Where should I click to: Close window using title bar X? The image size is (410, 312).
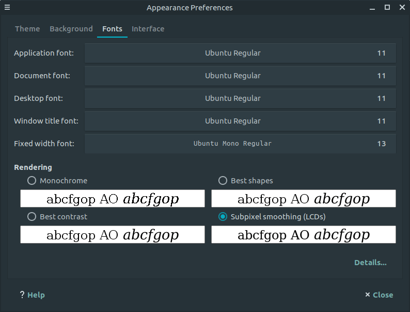click(x=402, y=7)
